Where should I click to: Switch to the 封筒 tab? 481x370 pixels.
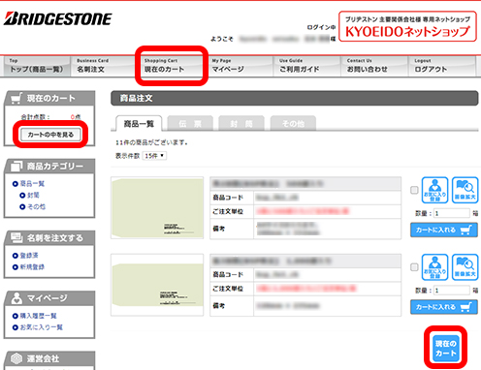click(241, 123)
